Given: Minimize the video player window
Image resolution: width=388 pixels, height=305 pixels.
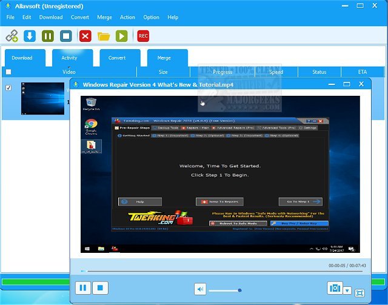Looking at the screenshot, I should 332,84.
